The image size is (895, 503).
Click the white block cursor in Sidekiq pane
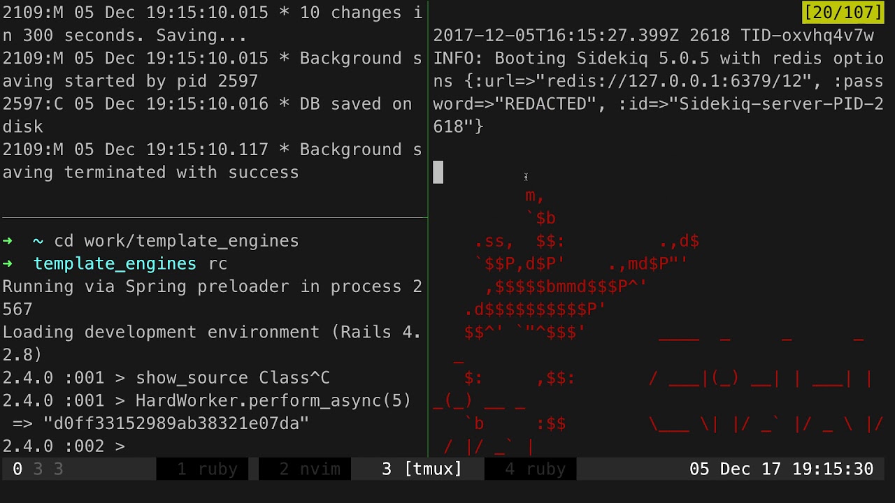click(438, 172)
